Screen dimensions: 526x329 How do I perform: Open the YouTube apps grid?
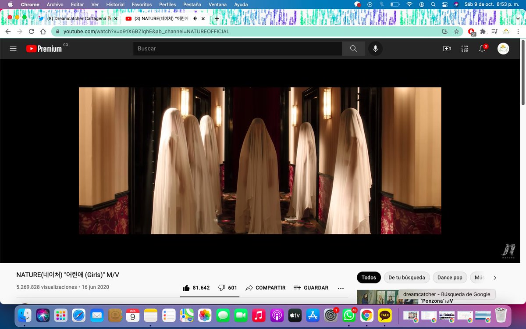click(x=465, y=49)
